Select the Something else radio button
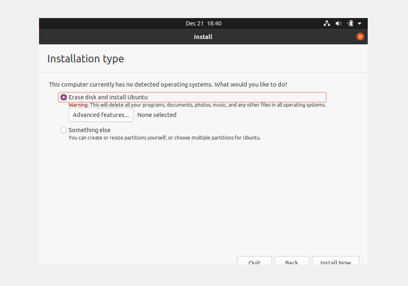This screenshot has width=408, height=286. click(x=64, y=130)
